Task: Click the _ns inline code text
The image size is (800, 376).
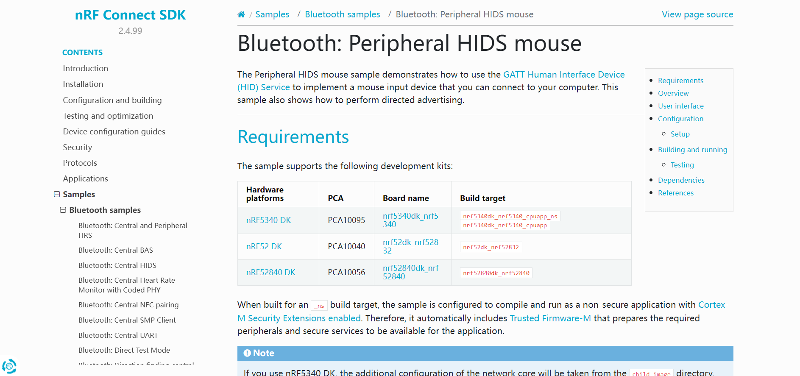Action: pyautogui.click(x=319, y=306)
